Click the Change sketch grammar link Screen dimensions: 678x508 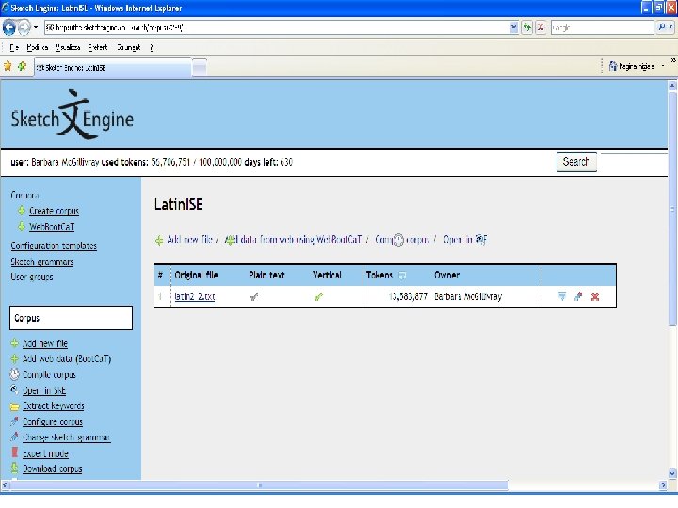(66, 437)
